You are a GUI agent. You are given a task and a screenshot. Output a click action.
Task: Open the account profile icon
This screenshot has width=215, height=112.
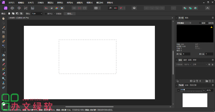tap(208, 8)
